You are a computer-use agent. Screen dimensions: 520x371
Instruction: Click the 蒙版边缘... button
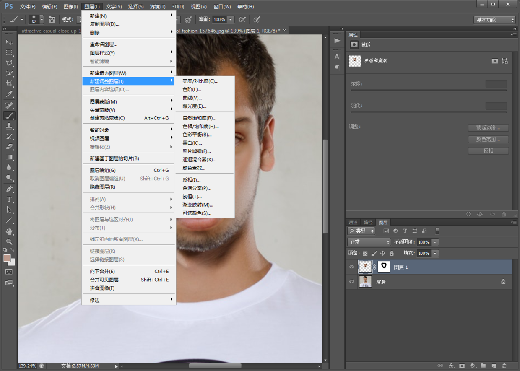(488, 128)
